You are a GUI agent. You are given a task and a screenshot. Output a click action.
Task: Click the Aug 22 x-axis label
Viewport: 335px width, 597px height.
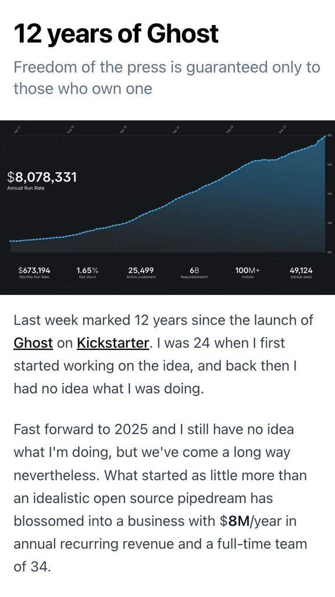pyautogui.click(x=229, y=131)
